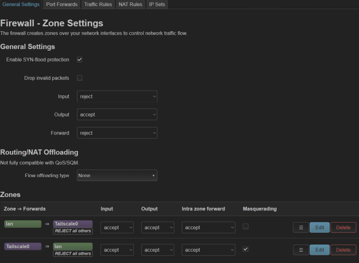Change Output dropdown for Tailscale0 zone

click(158, 250)
